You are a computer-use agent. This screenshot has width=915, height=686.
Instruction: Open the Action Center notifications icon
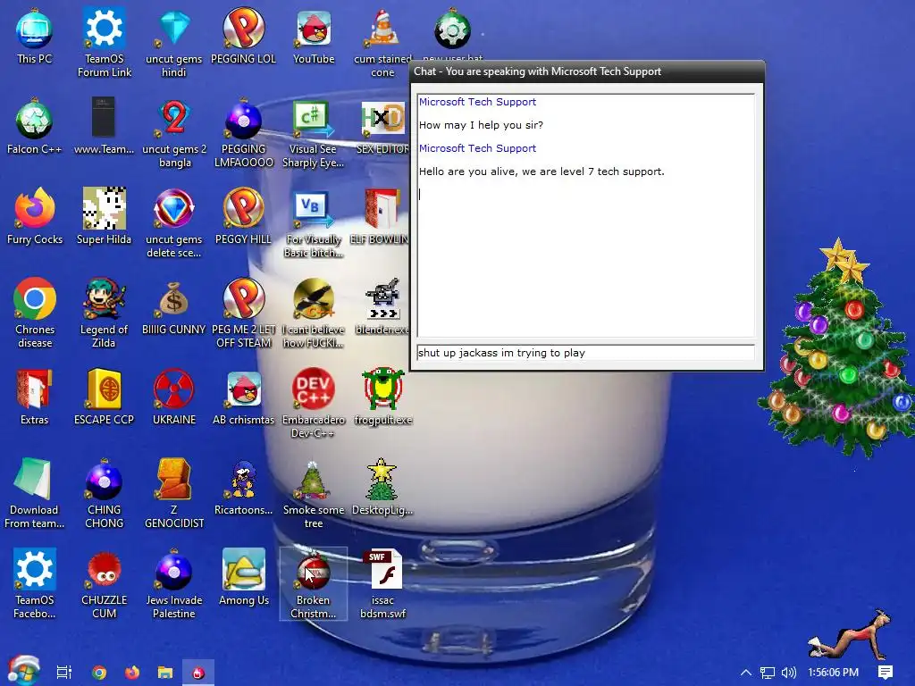point(886,673)
